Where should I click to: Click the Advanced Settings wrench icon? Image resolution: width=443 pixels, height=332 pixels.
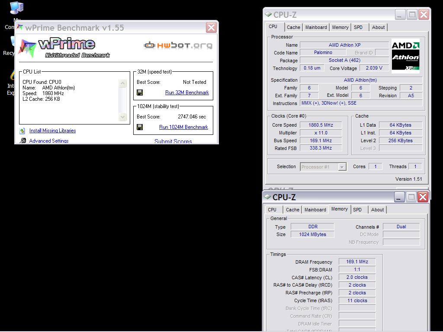point(23,140)
